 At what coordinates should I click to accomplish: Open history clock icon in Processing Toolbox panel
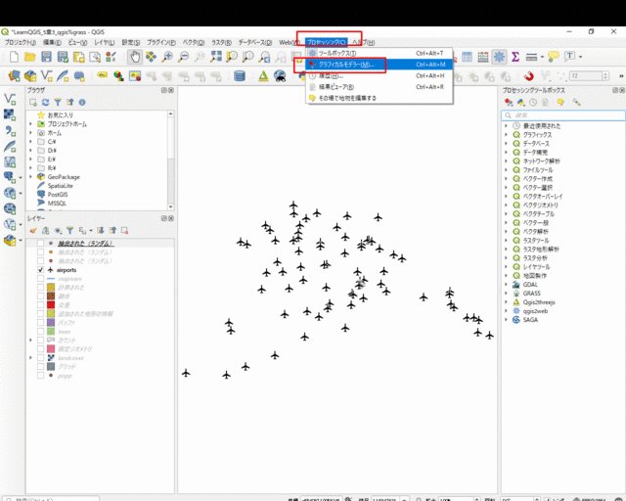pos(533,103)
